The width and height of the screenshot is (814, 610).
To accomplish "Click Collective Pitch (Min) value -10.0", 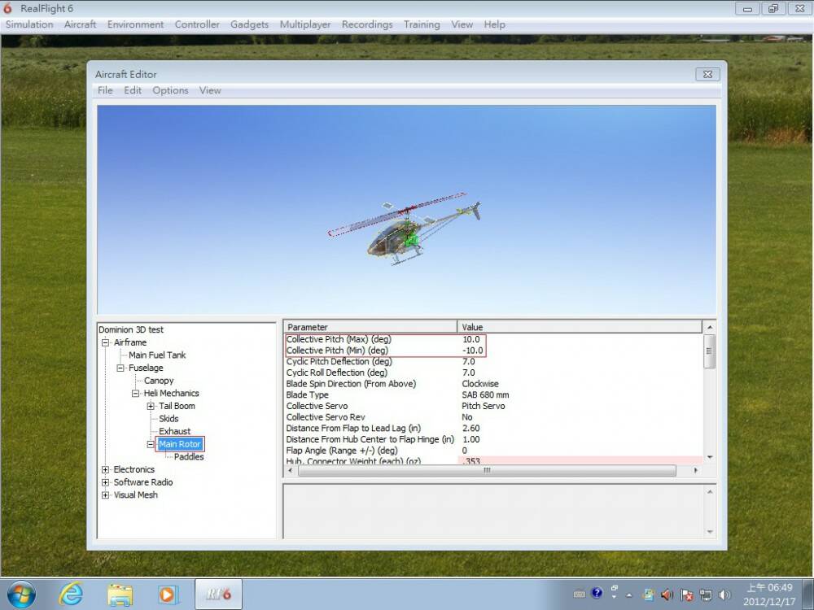I will (472, 350).
